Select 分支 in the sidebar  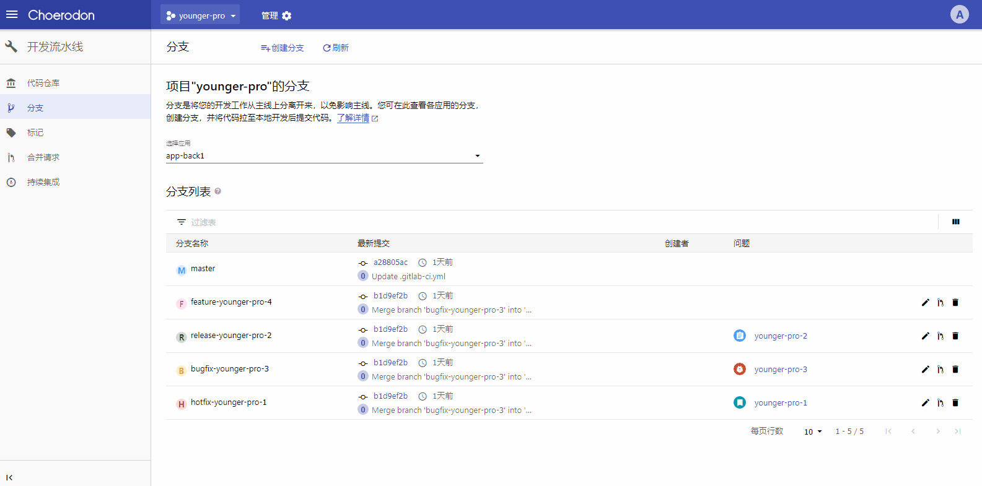(x=75, y=108)
